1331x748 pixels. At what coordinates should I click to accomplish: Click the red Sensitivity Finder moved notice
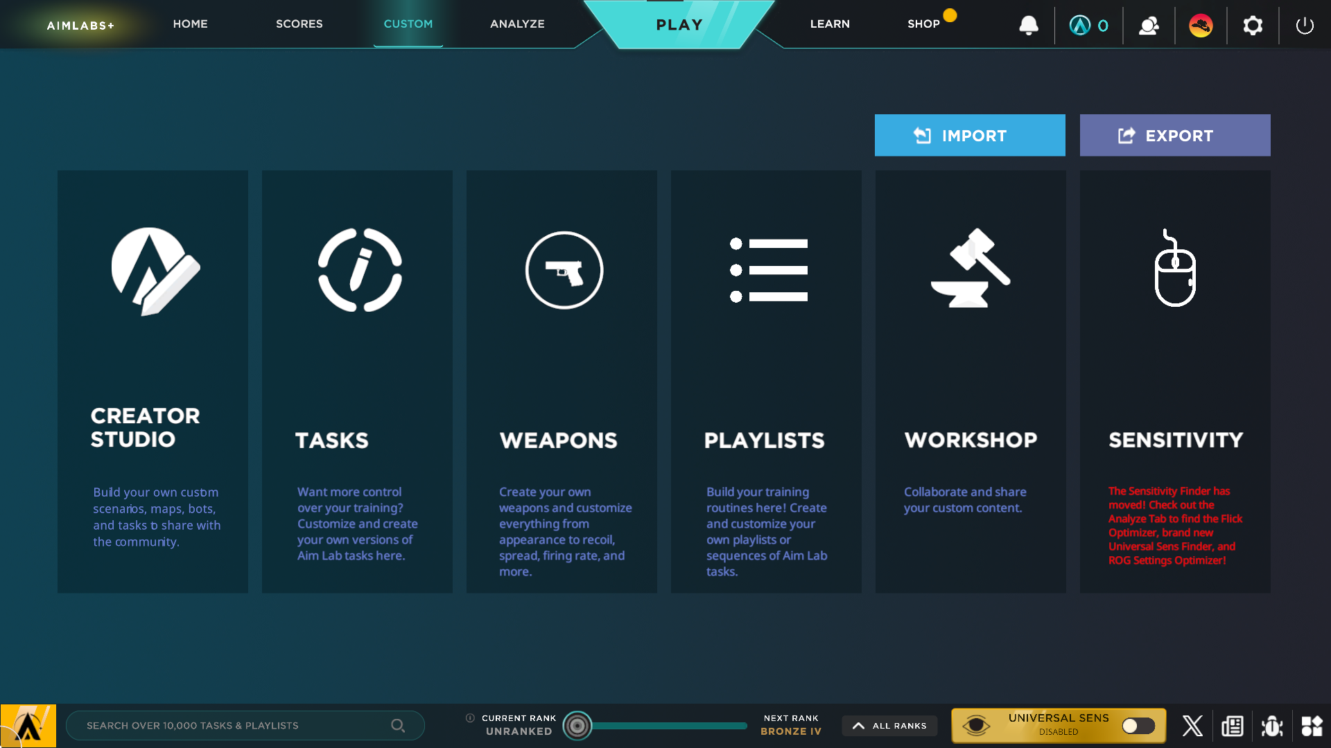coord(1175,525)
